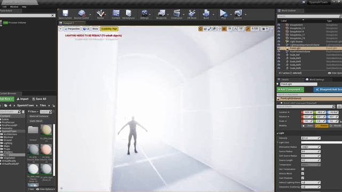Open World Outliner View Options
This screenshot has width=342, height=192.
(x=335, y=73)
